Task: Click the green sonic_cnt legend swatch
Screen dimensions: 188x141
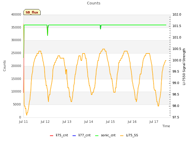Action: (x=97, y=136)
